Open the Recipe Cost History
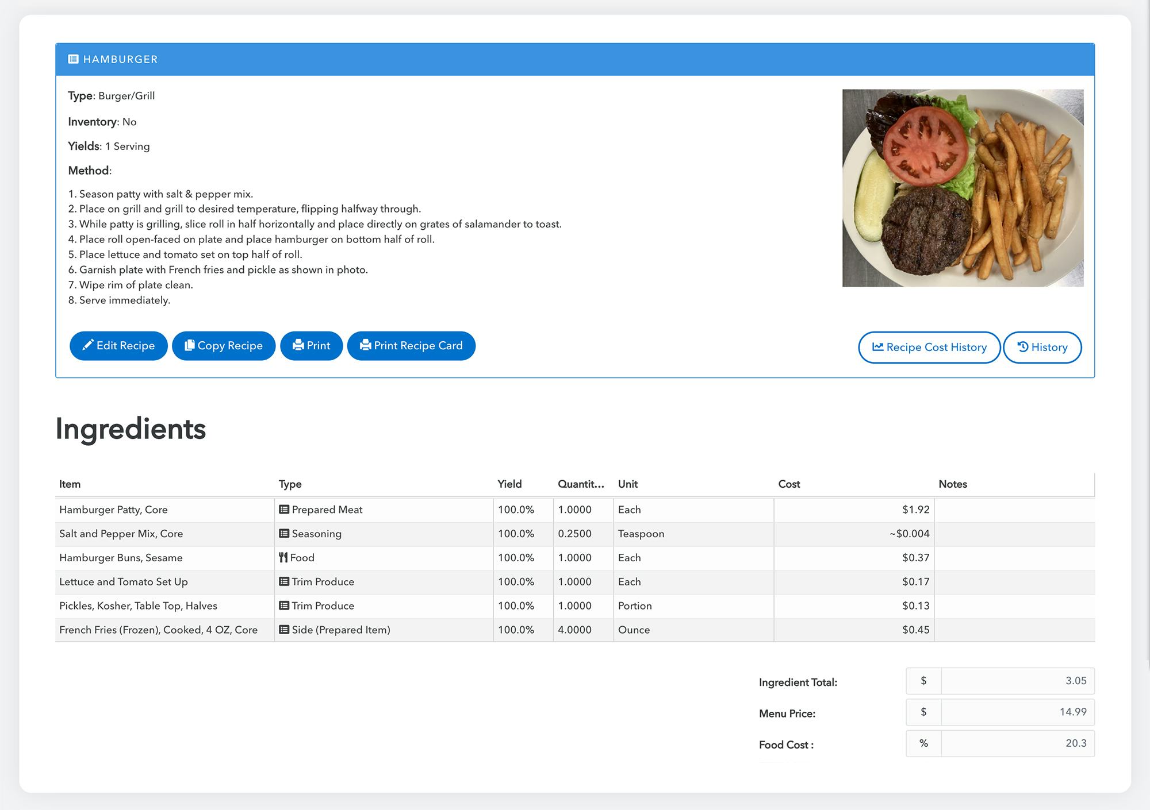The image size is (1150, 810). click(x=929, y=347)
